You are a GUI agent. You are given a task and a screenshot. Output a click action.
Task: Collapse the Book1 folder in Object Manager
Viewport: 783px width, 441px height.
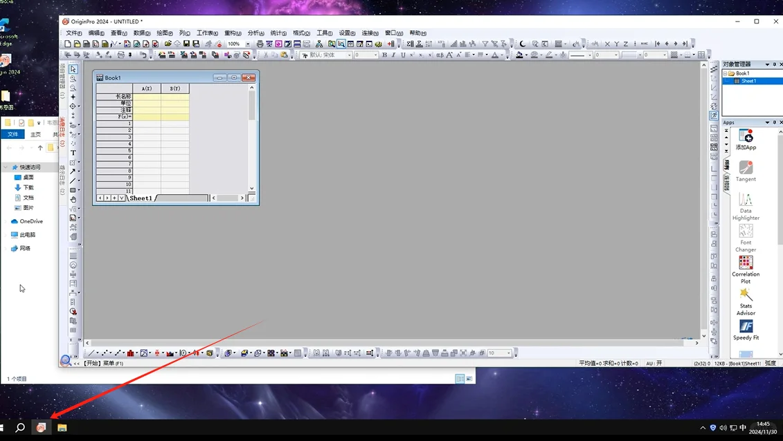(x=725, y=73)
